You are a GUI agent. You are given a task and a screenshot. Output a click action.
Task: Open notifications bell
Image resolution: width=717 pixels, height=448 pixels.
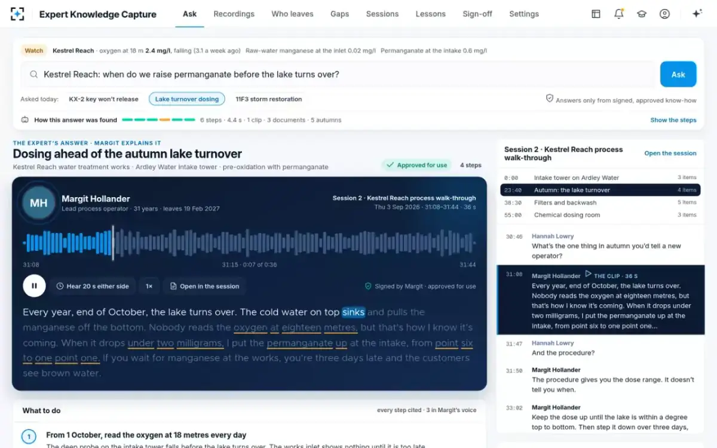(x=619, y=14)
